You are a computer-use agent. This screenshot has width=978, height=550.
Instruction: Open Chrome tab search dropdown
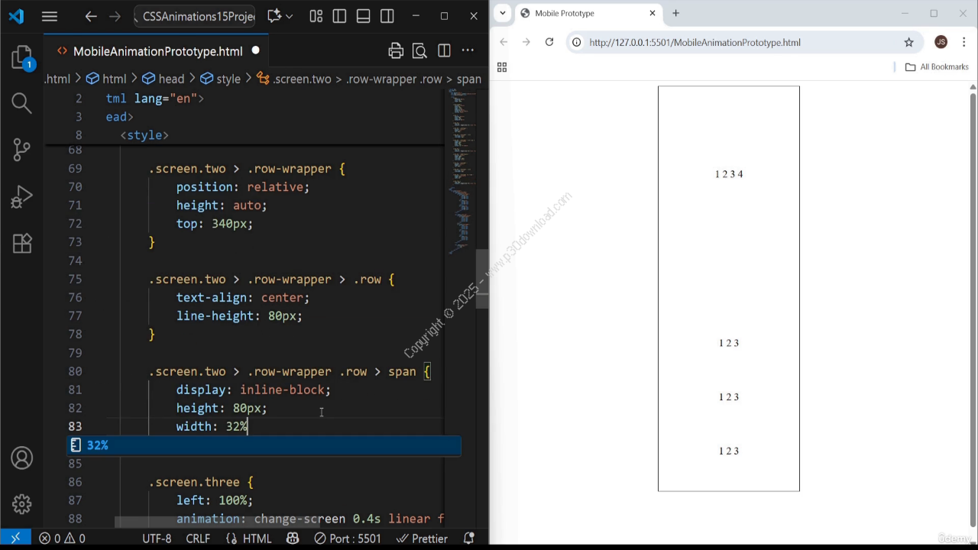pos(503,13)
